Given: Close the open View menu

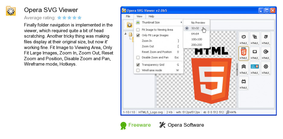Looking at the screenshot, I should (x=139, y=17).
